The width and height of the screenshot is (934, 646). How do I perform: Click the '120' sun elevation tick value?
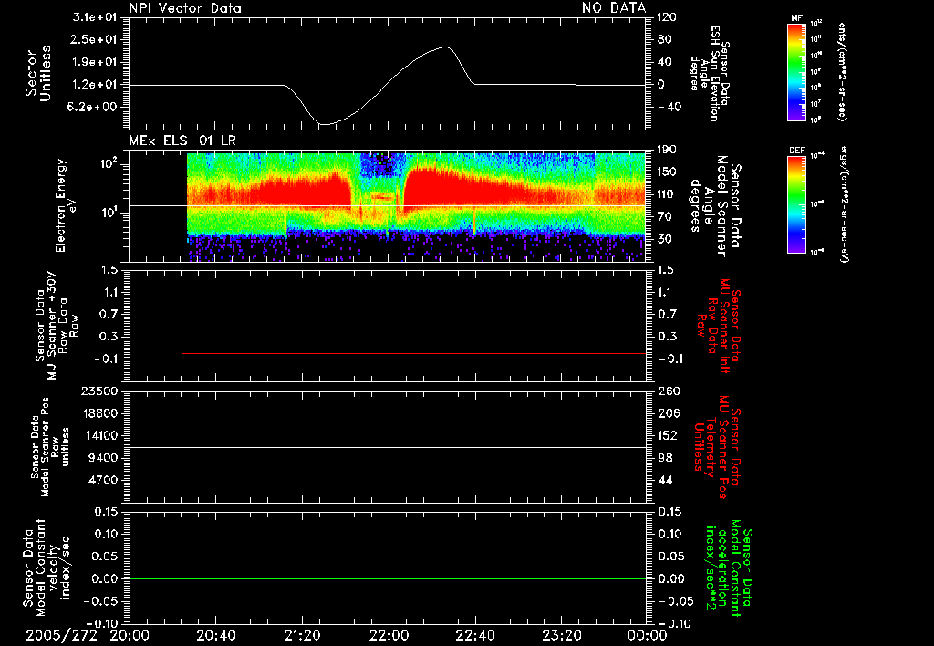tap(668, 17)
